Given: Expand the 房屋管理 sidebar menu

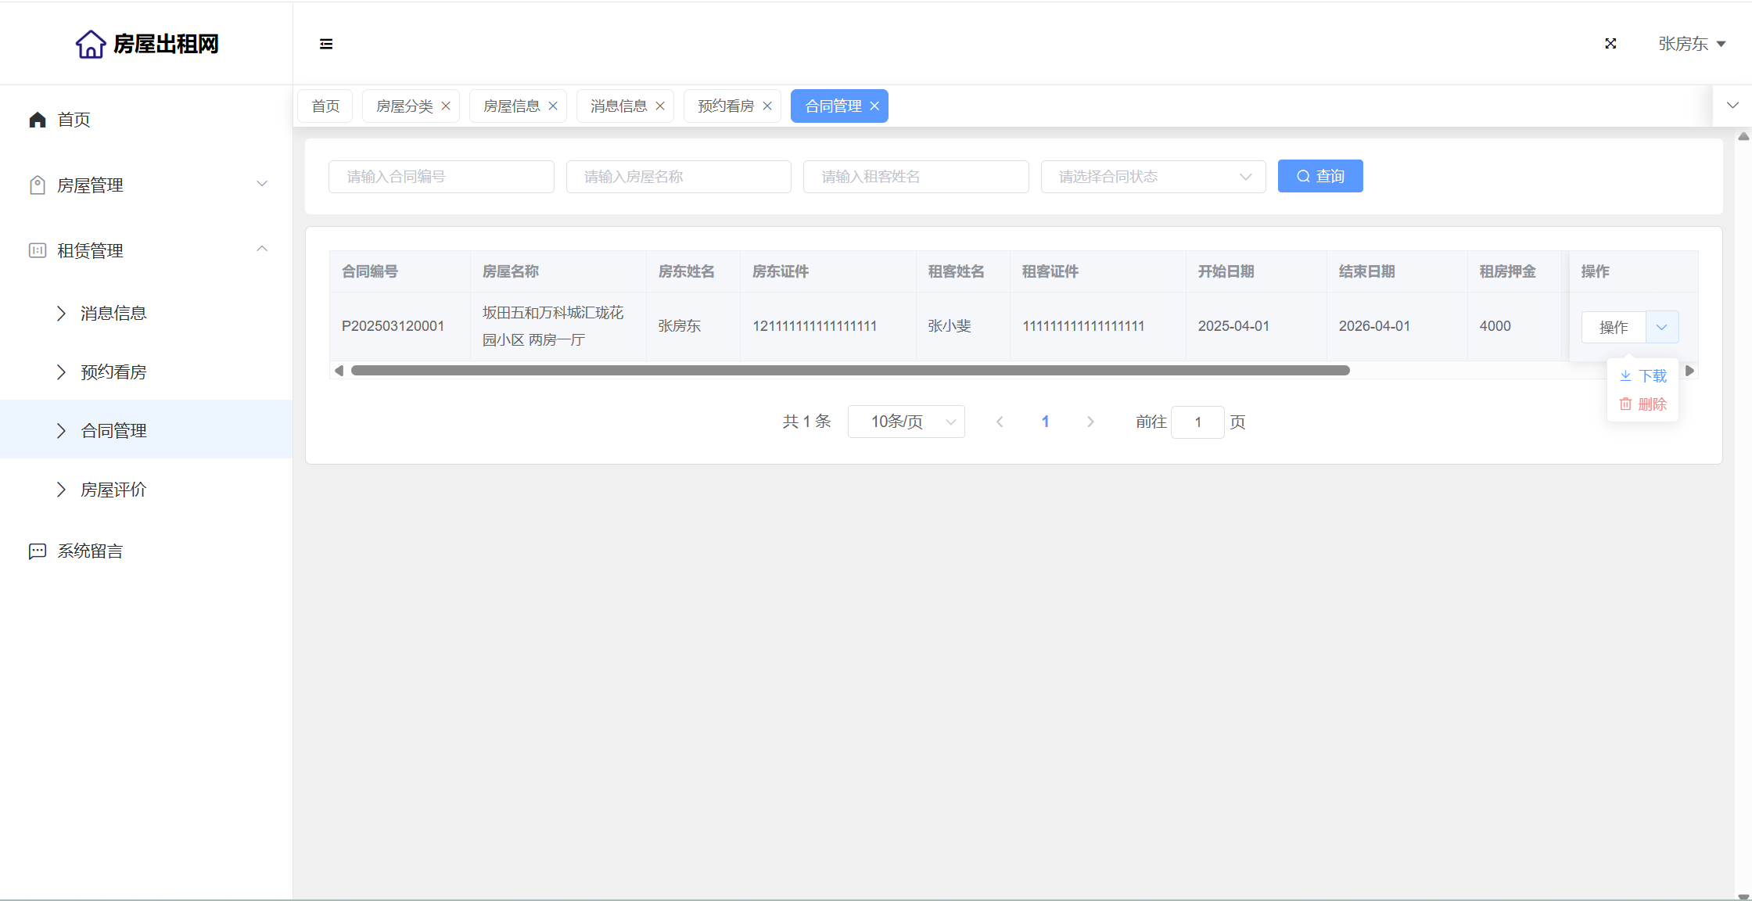Looking at the screenshot, I should 262,185.
